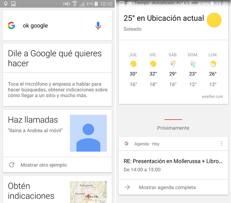
Task: Tap 'Mostrar agenda completa' button
Action: tap(173, 187)
